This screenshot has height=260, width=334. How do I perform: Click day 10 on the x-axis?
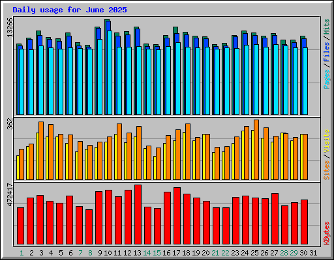(108, 253)
